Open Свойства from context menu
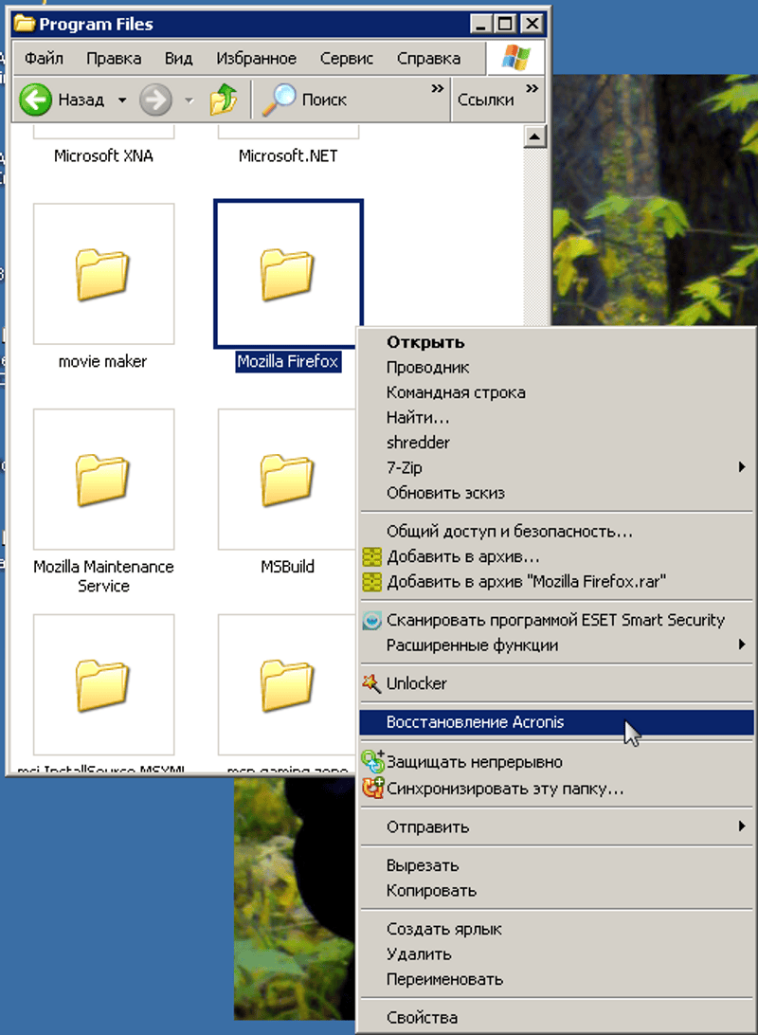Screen dimensions: 758x1035 coord(556,1018)
